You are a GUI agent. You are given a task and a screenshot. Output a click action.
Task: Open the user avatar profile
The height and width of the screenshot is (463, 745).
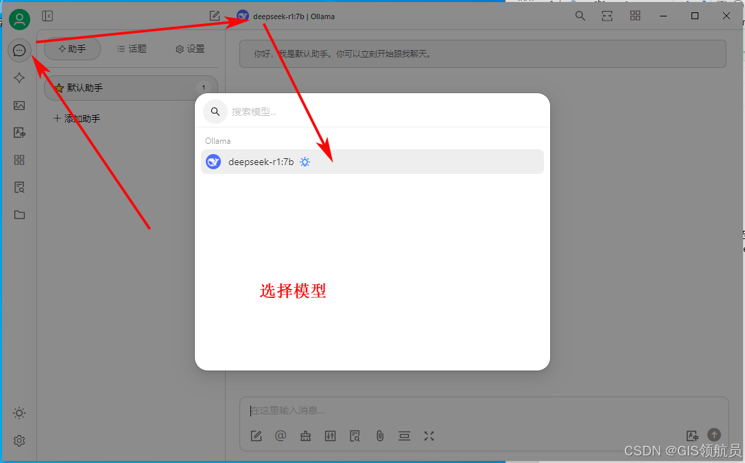point(19,19)
